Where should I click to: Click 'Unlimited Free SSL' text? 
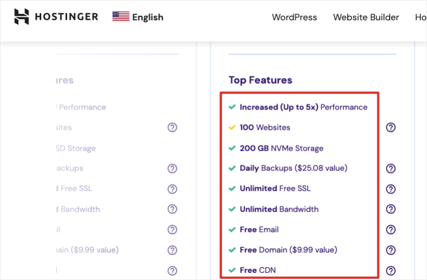click(x=275, y=188)
